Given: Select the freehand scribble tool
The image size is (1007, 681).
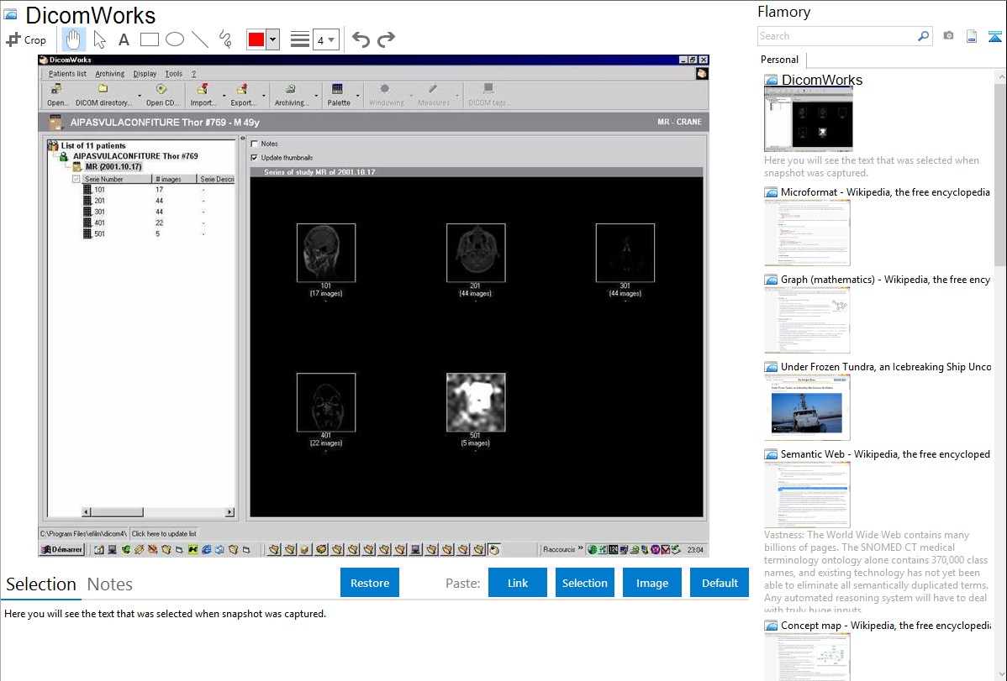Looking at the screenshot, I should [x=225, y=39].
